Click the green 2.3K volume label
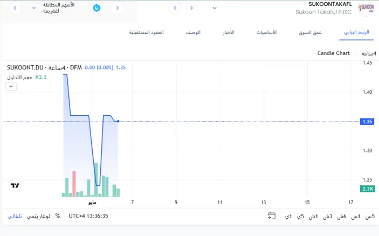The image size is (379, 236). [x=367, y=189]
